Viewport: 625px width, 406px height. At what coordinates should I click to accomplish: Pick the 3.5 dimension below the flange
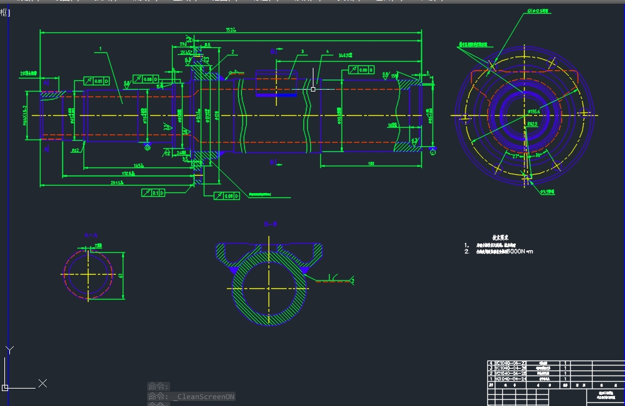click(185, 159)
